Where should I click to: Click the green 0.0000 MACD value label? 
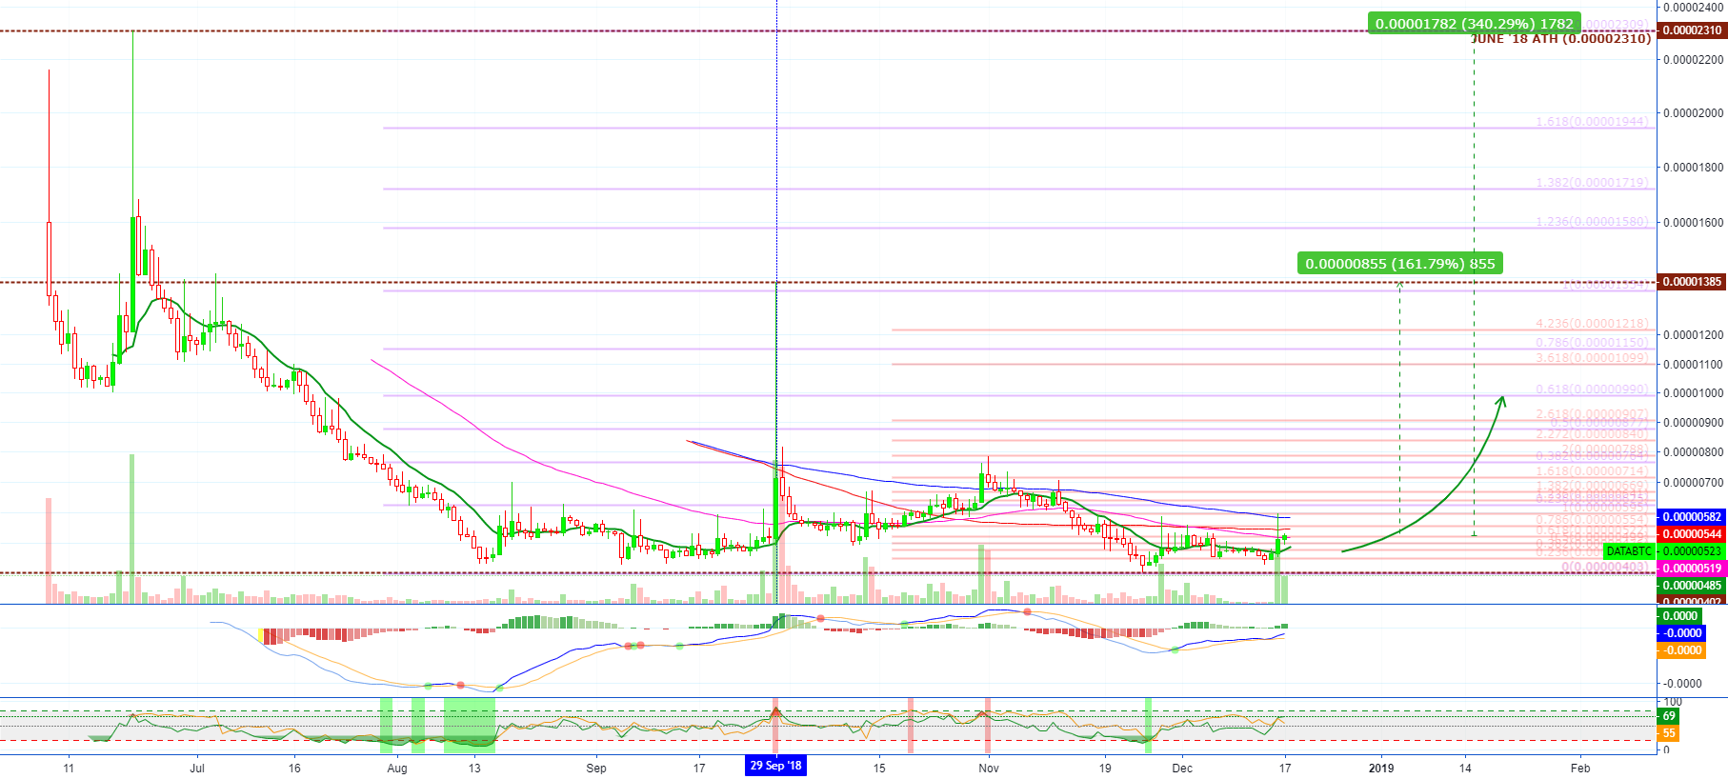coord(1681,616)
